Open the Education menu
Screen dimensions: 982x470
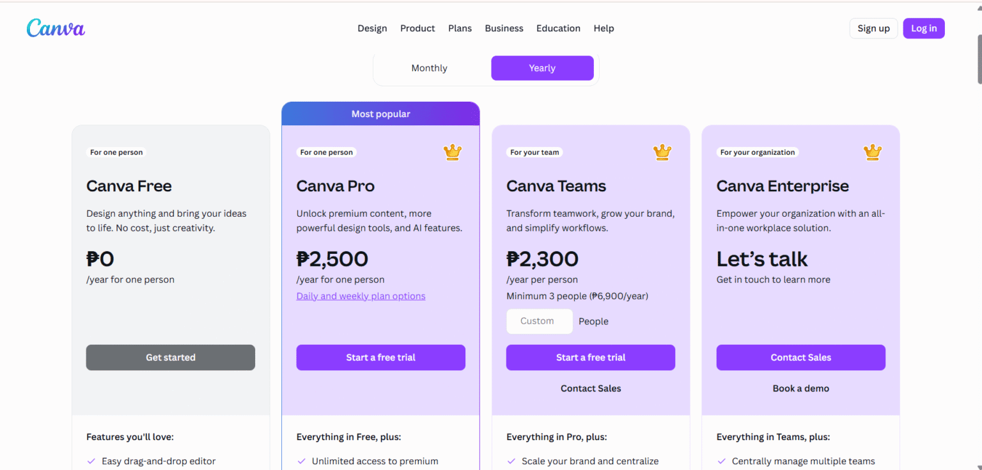558,28
